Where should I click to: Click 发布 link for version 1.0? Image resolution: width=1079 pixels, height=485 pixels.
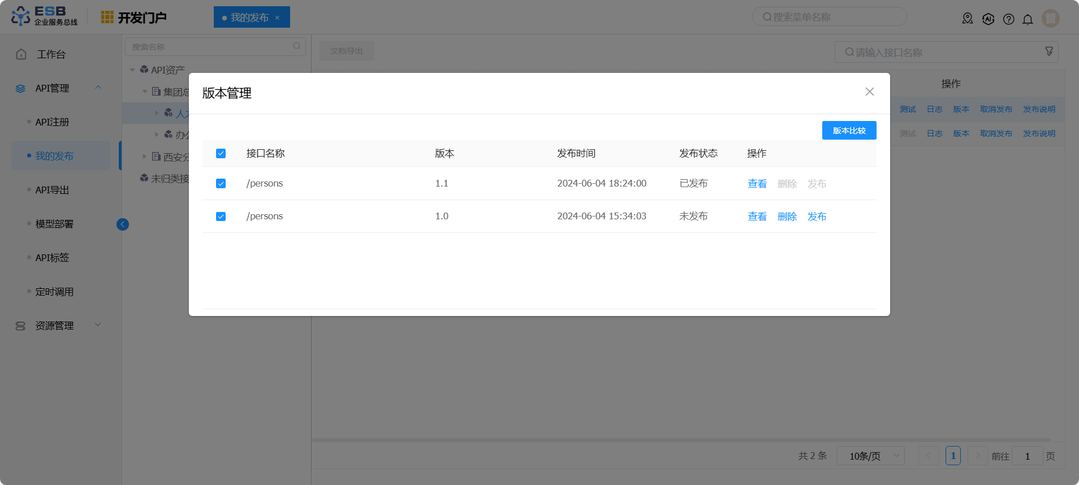[817, 216]
